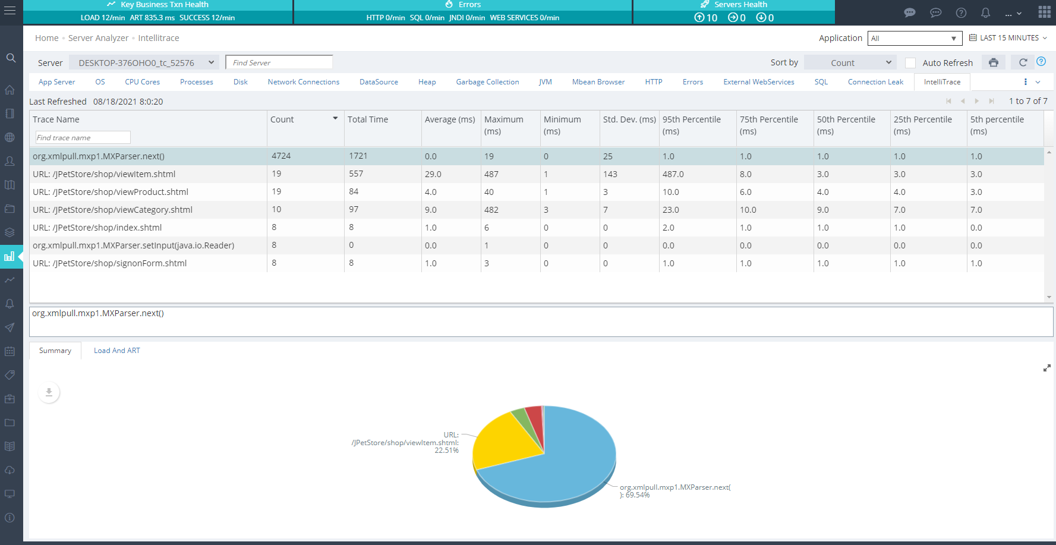Download the pie chart

tap(49, 392)
